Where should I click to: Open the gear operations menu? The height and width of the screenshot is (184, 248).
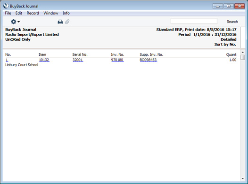(15, 22)
